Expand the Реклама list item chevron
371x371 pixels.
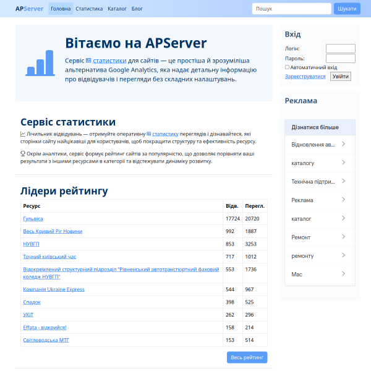pyautogui.click(x=344, y=200)
